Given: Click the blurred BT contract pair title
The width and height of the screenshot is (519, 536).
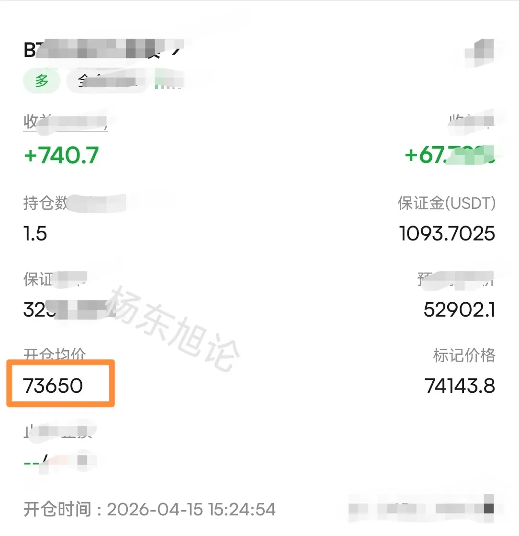Looking at the screenshot, I should click(x=103, y=49).
